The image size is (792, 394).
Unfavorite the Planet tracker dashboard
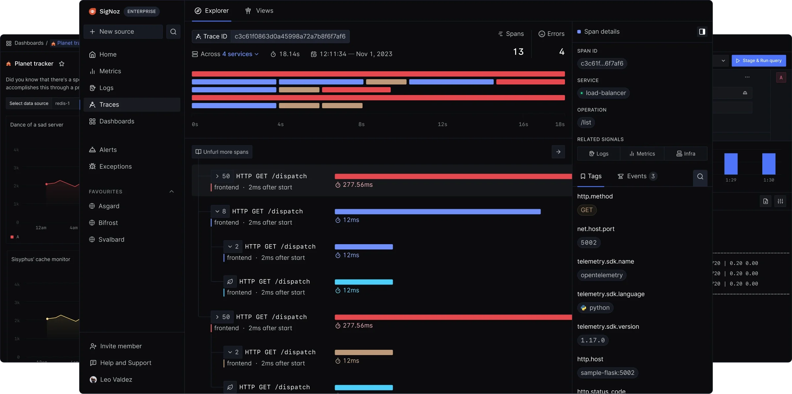61,63
